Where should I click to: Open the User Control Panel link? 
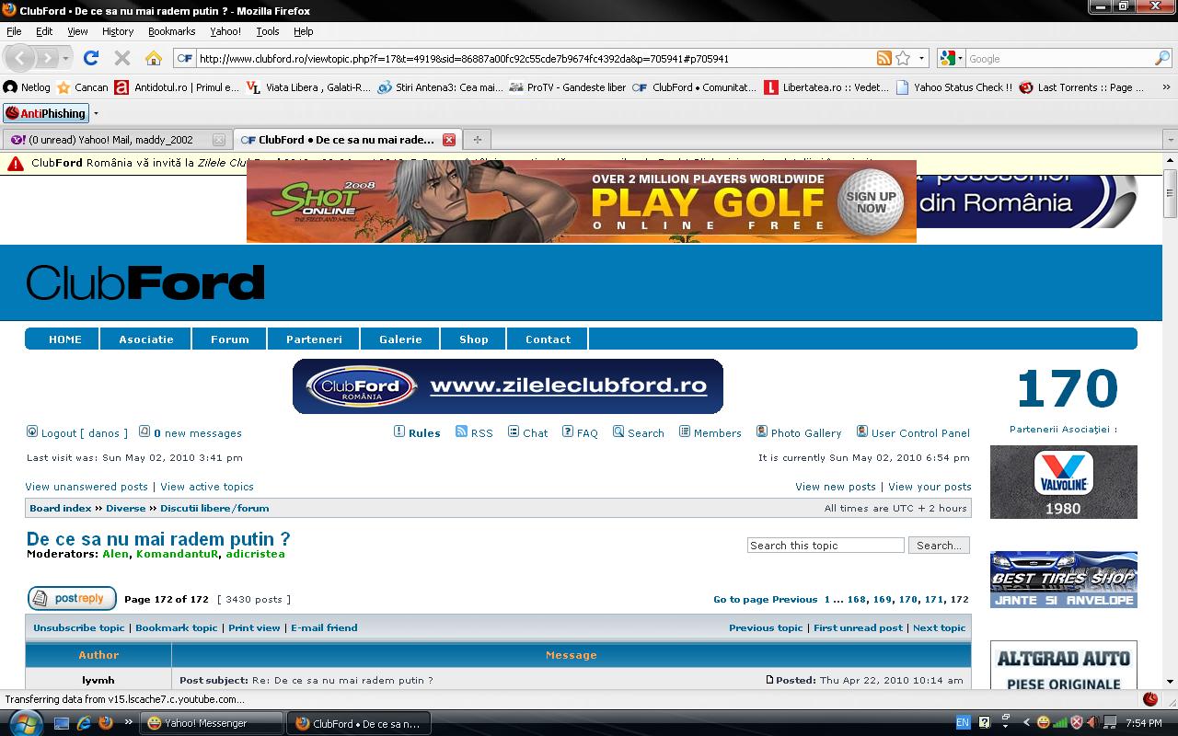[919, 433]
